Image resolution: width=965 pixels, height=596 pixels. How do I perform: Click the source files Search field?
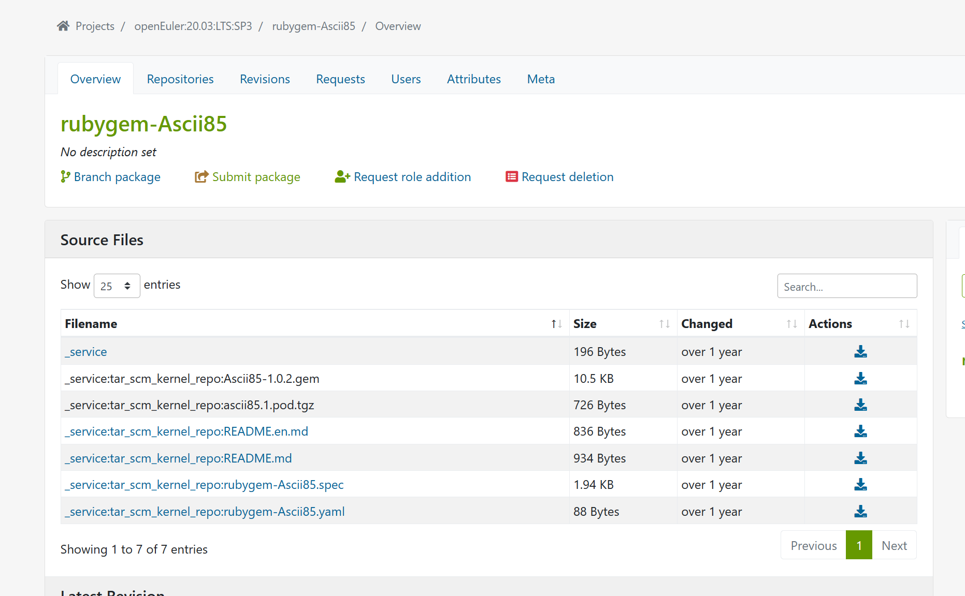tap(847, 286)
